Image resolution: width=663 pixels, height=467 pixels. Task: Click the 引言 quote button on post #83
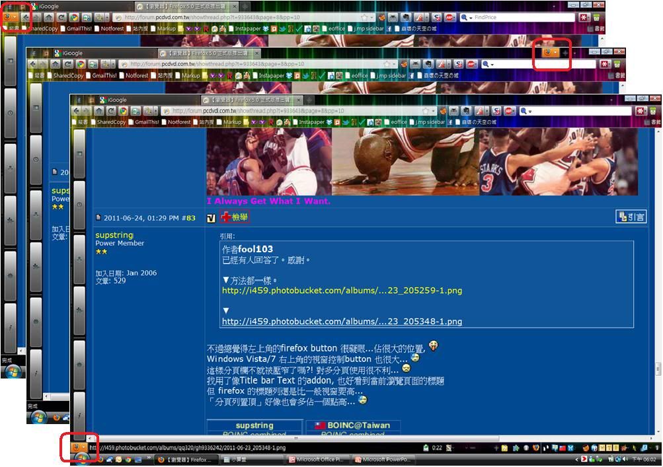tap(630, 217)
